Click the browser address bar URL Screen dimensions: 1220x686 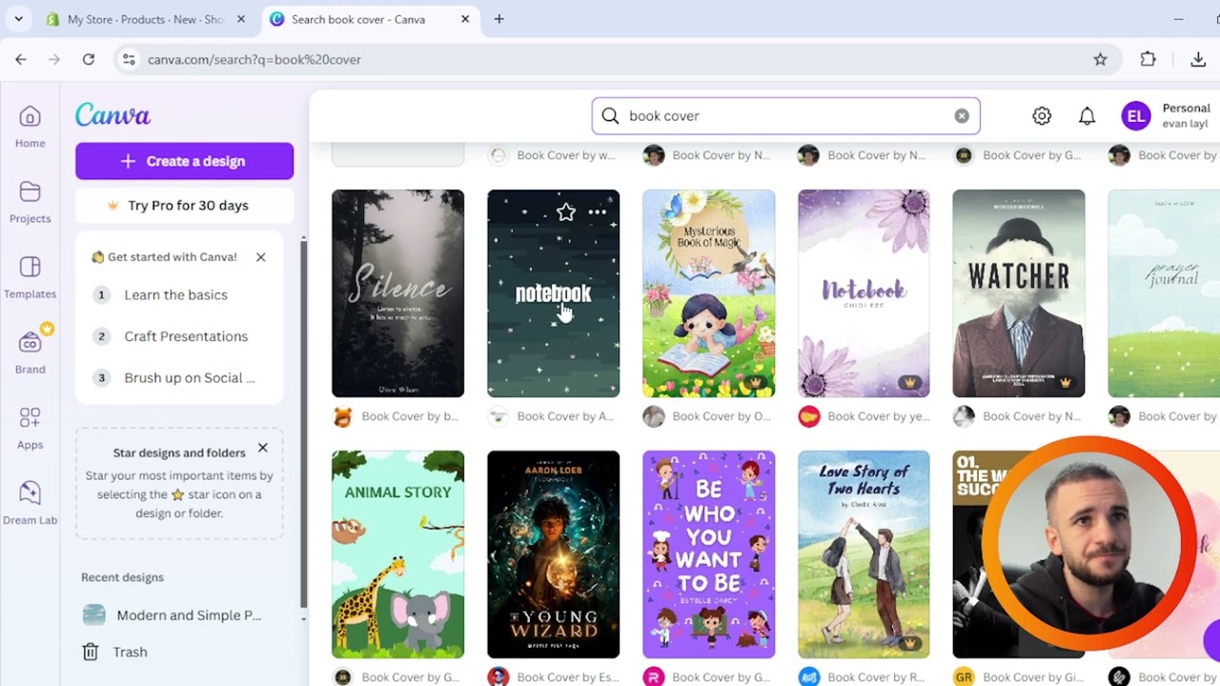click(254, 59)
